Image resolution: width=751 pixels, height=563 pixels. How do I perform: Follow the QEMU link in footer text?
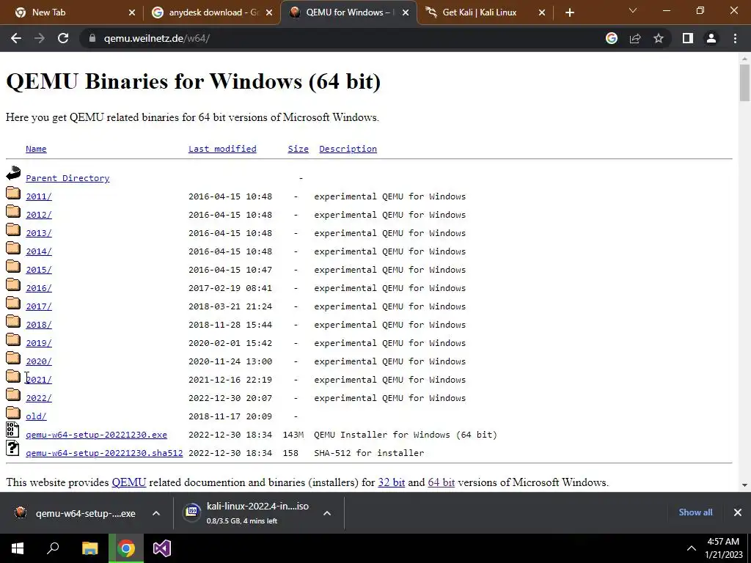coord(129,482)
